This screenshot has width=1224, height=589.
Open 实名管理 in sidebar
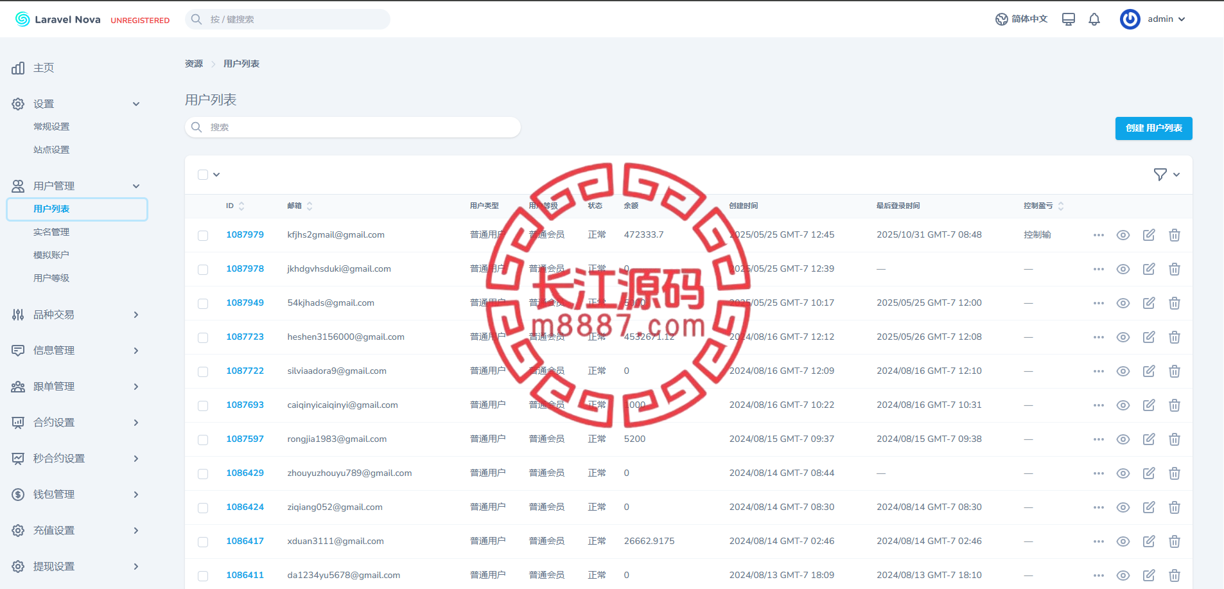point(51,233)
